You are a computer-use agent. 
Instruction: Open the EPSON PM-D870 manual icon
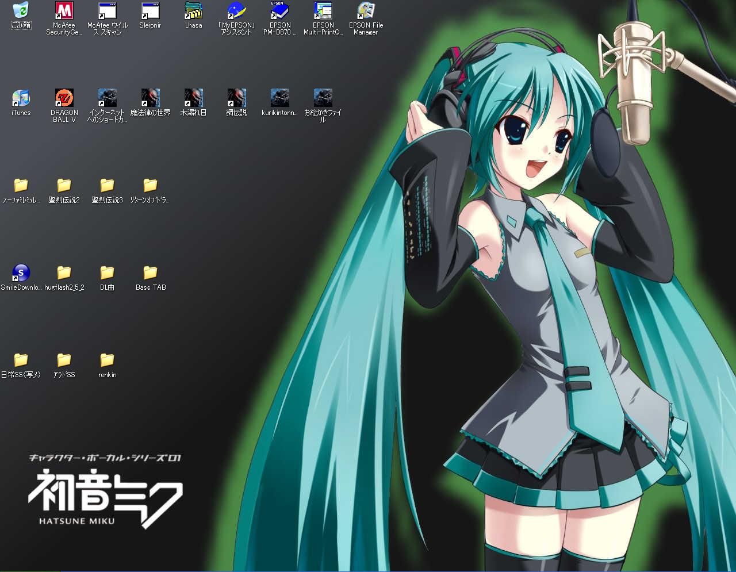pyautogui.click(x=280, y=18)
